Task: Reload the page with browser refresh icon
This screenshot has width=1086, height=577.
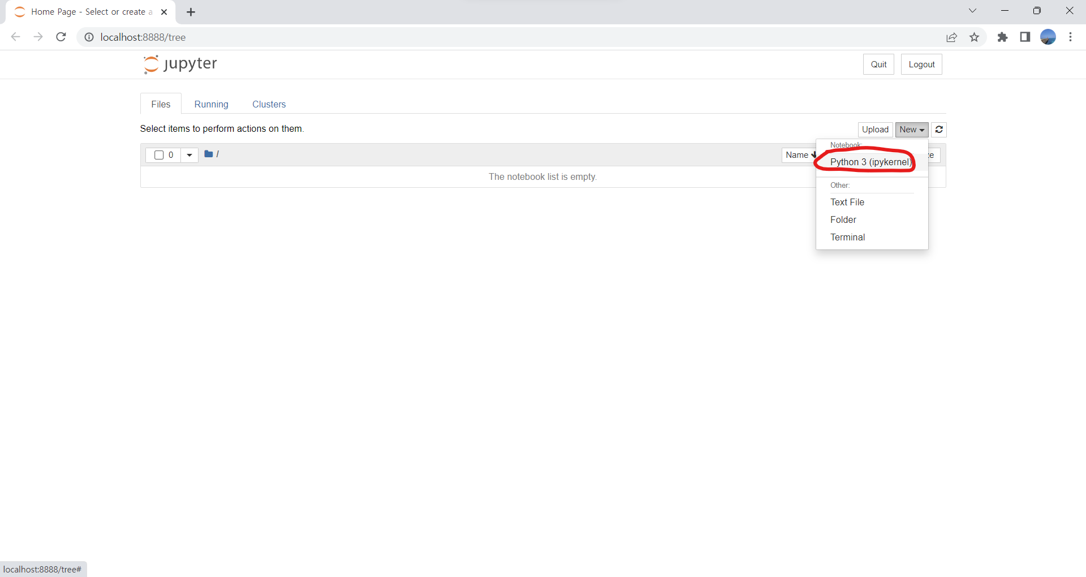Action: click(61, 37)
